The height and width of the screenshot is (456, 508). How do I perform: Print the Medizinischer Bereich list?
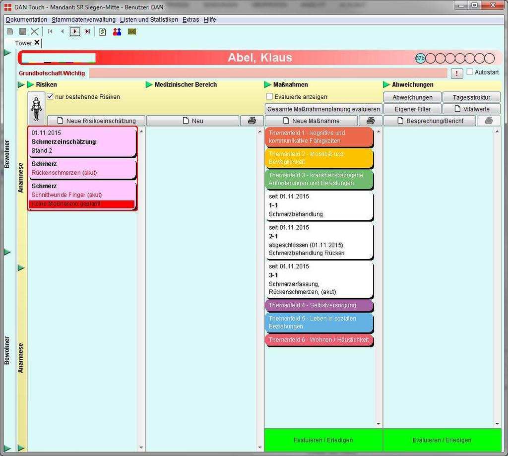tap(252, 121)
